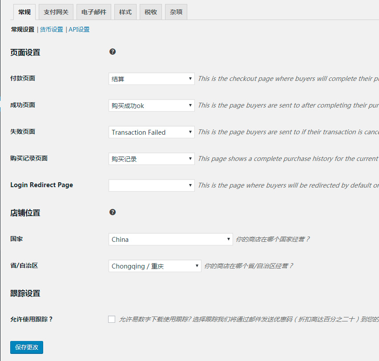Switch to the 常规 tab
The image size is (379, 361).
[x=24, y=12]
